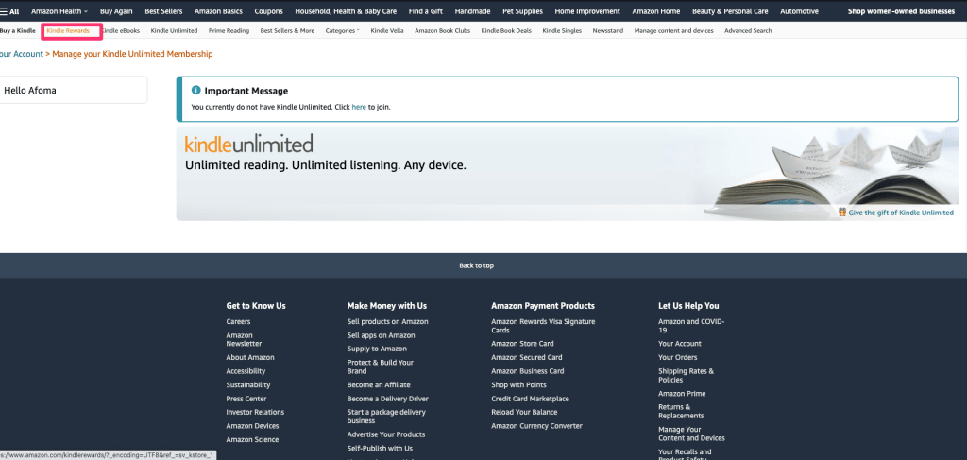Image resolution: width=967 pixels, height=460 pixels.
Task: Click Advertise Your Products
Action: coord(386,434)
